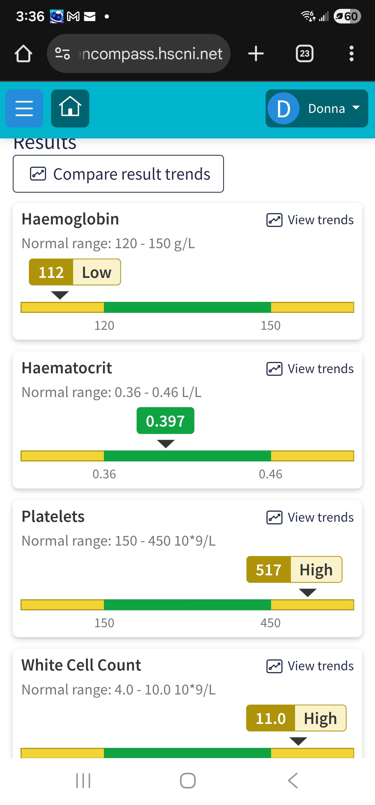The image size is (375, 805).
Task: Tap the Haemoglobin range bar
Action: coord(187,308)
